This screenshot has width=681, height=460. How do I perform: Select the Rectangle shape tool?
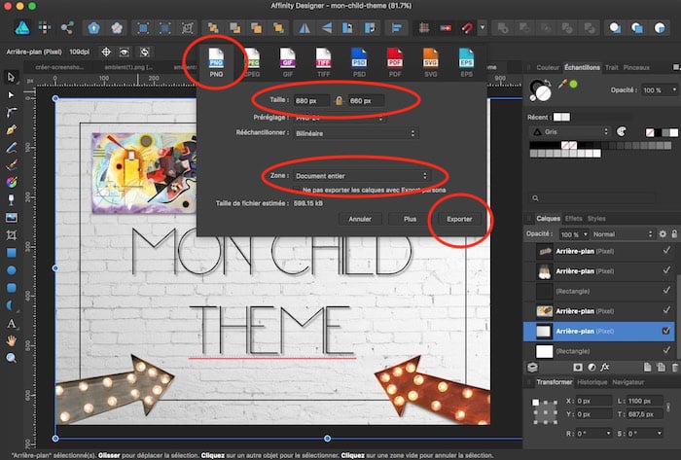pyautogui.click(x=12, y=253)
